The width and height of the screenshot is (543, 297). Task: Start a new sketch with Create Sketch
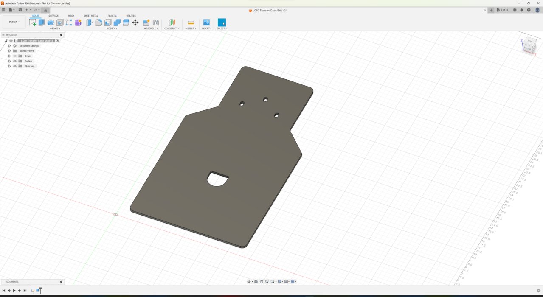click(33, 22)
